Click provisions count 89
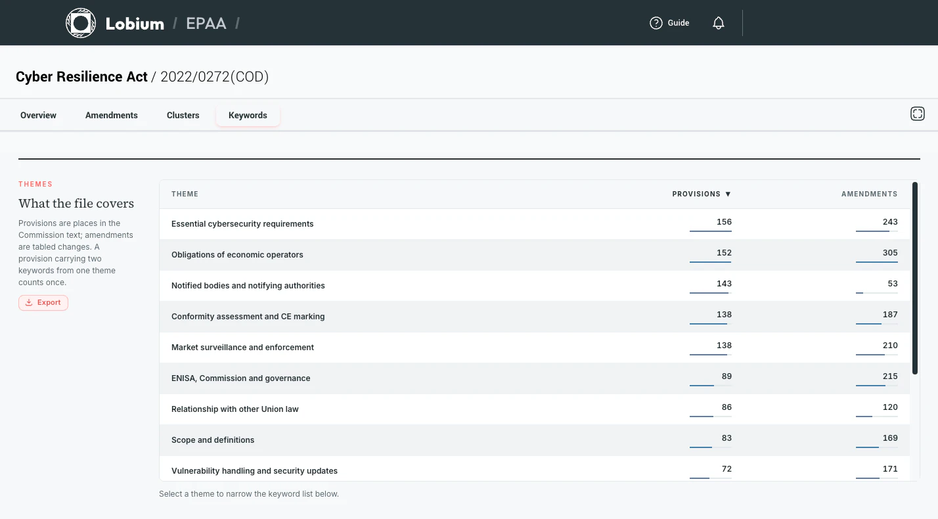Image resolution: width=938 pixels, height=519 pixels. click(x=726, y=376)
